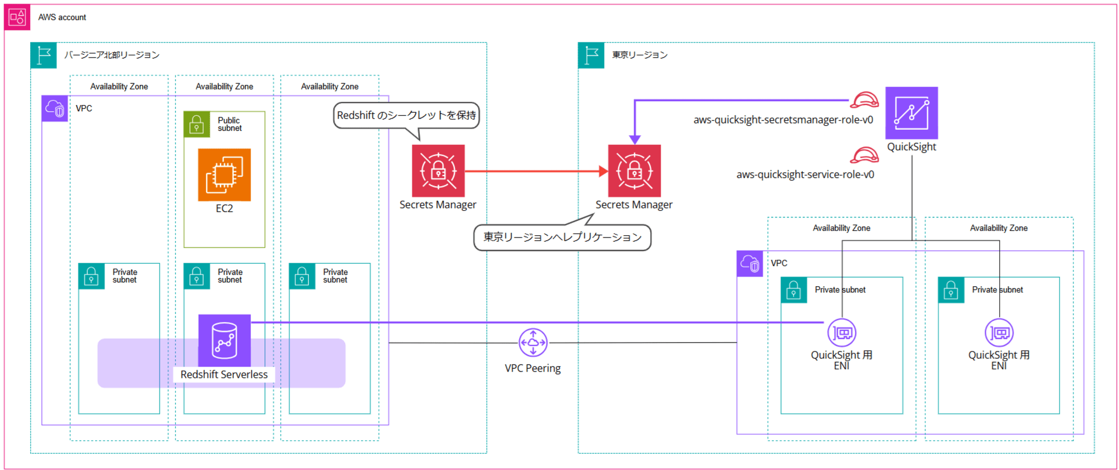Click 'VPC' label in Virginia region
Image resolution: width=1119 pixels, height=470 pixels.
(x=84, y=108)
